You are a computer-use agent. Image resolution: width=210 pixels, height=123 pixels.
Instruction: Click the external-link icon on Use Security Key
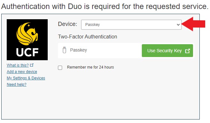click(x=187, y=51)
